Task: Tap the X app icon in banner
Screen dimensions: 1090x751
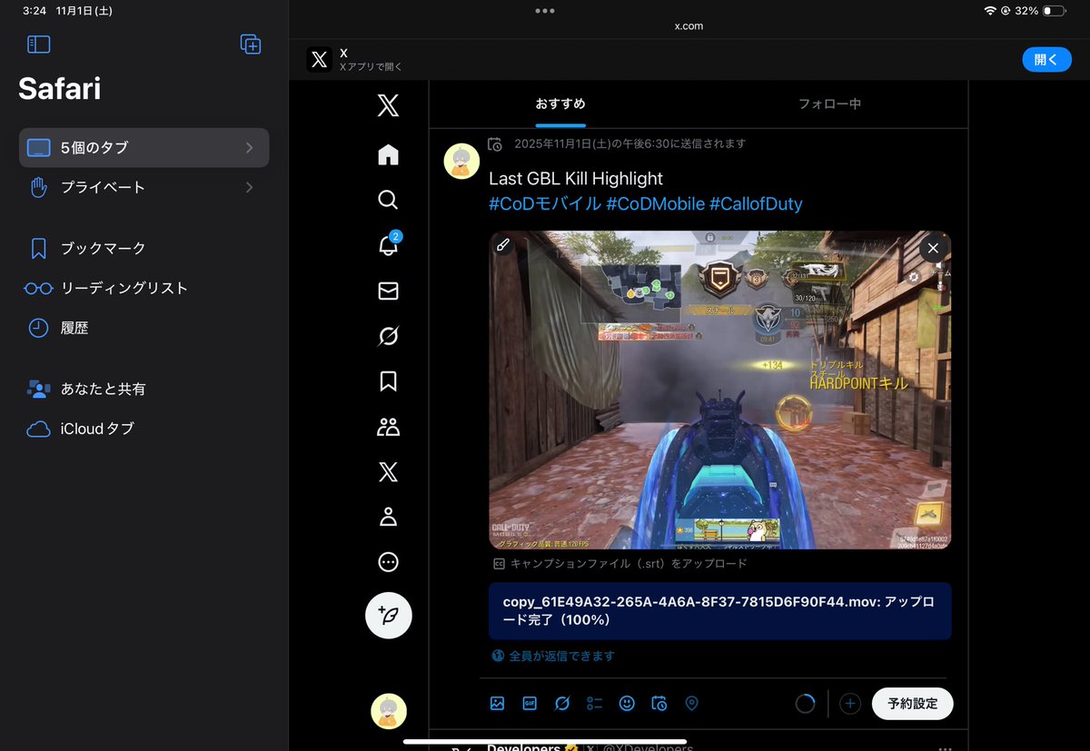Action: (x=319, y=59)
